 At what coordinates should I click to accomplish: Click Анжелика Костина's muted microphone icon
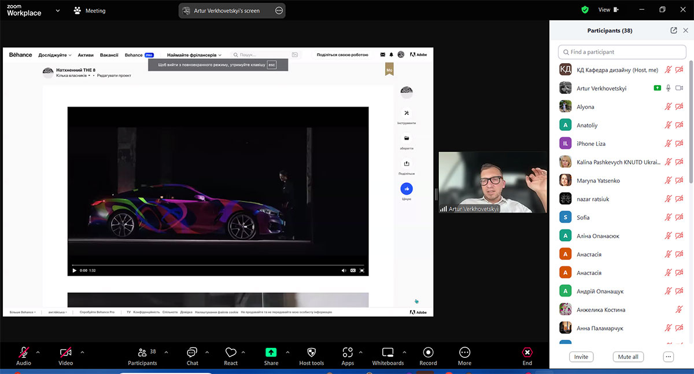(680, 310)
